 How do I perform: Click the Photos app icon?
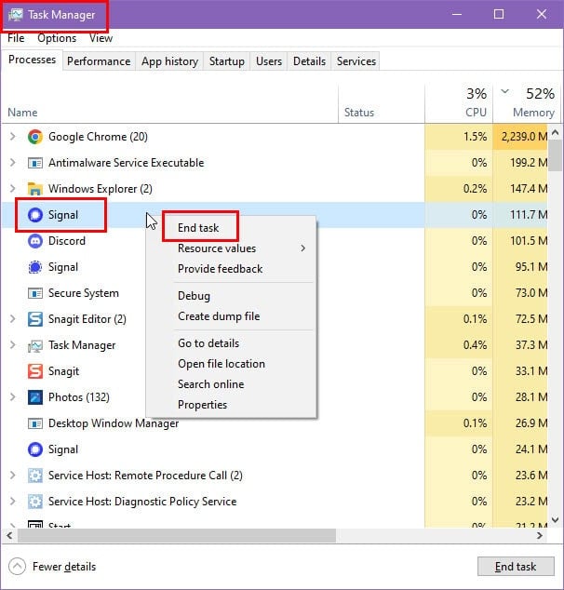click(x=35, y=397)
